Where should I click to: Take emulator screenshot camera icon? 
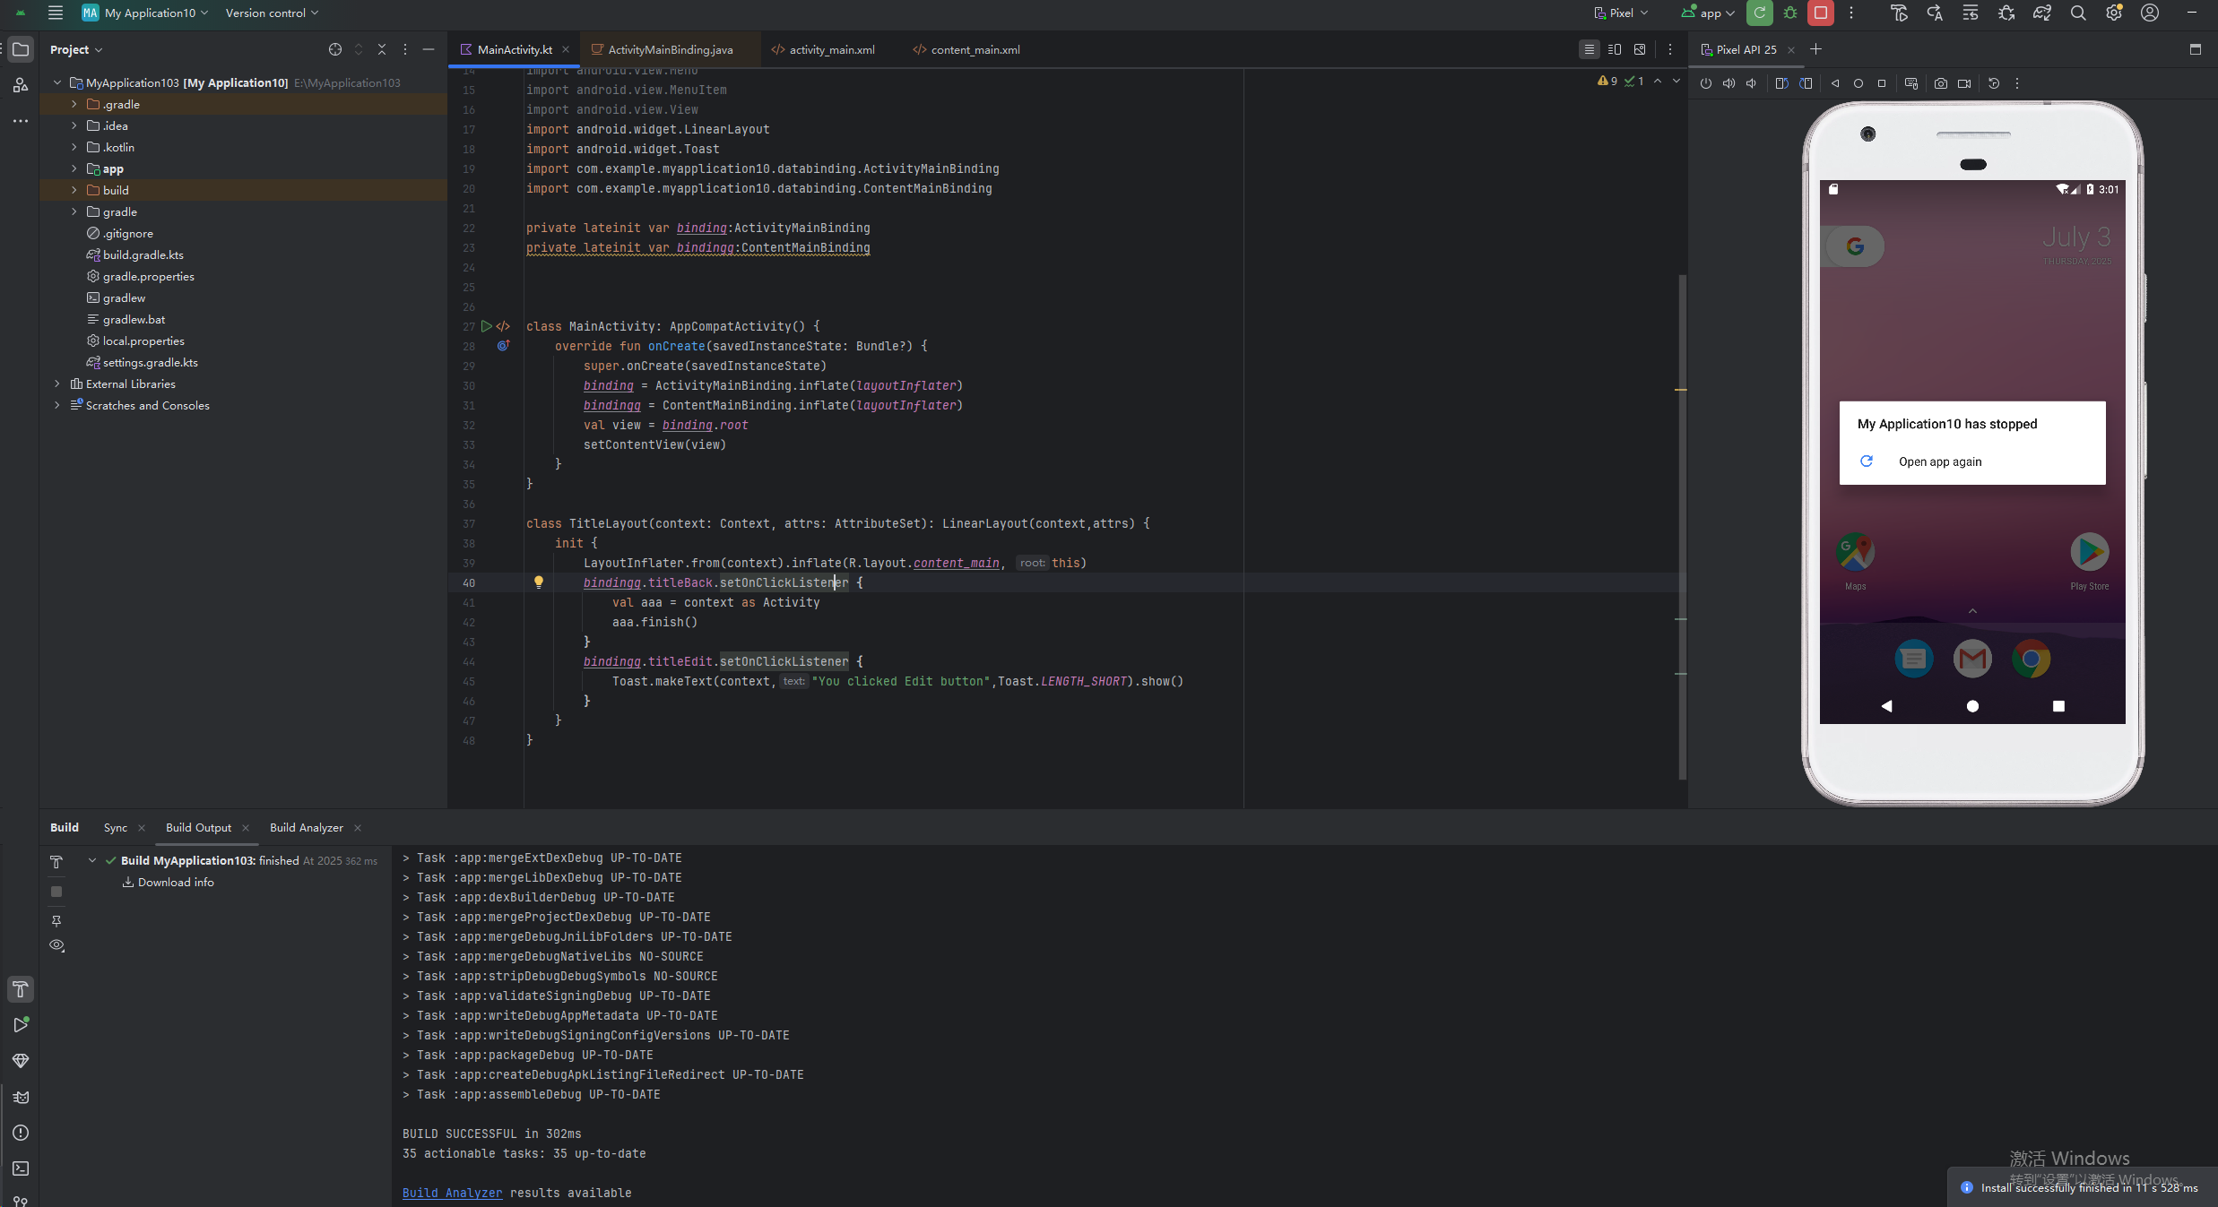[1940, 83]
